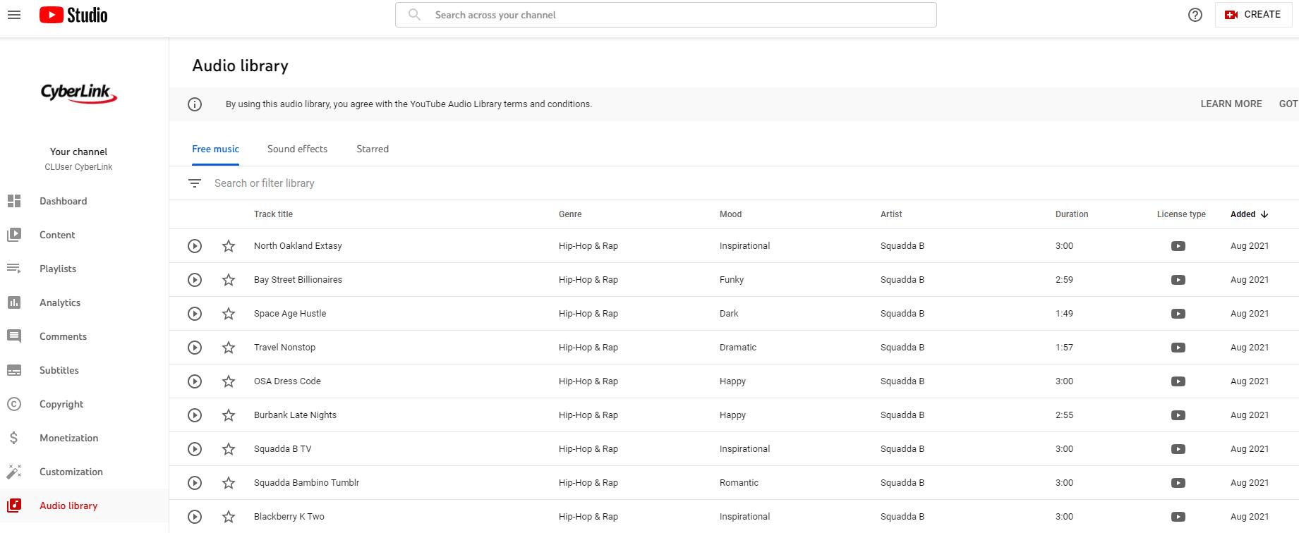Switch to the Starred tab
This screenshot has height=533, width=1299.
[373, 149]
